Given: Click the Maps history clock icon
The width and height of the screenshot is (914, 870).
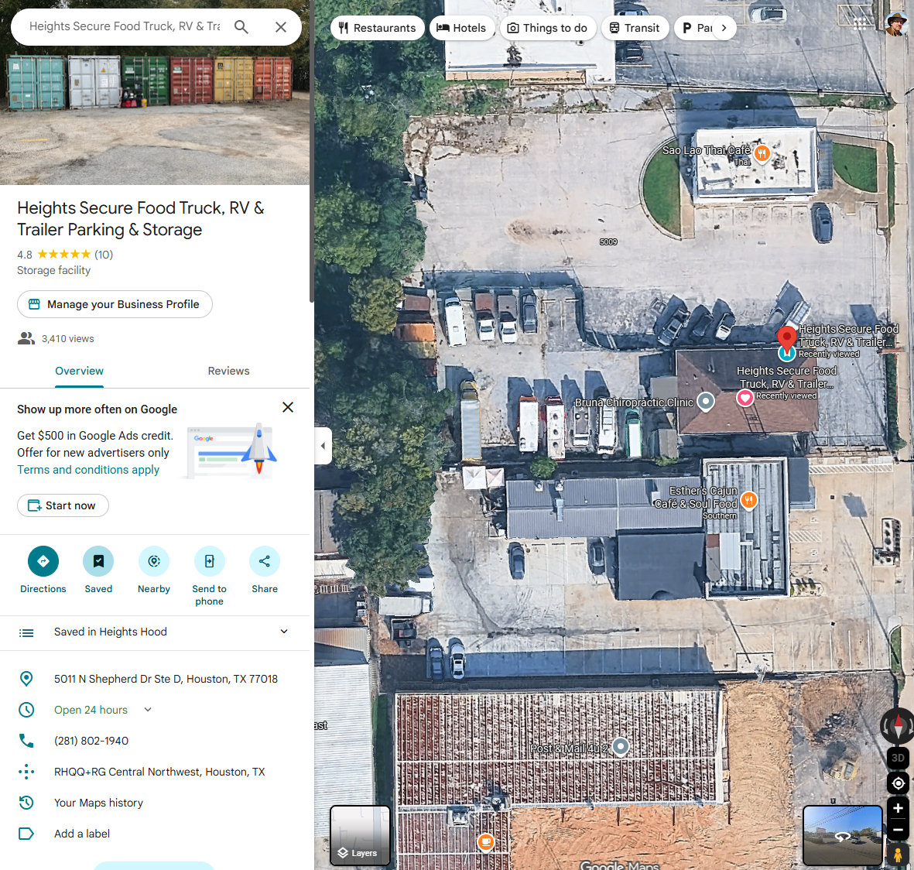Looking at the screenshot, I should [x=26, y=803].
